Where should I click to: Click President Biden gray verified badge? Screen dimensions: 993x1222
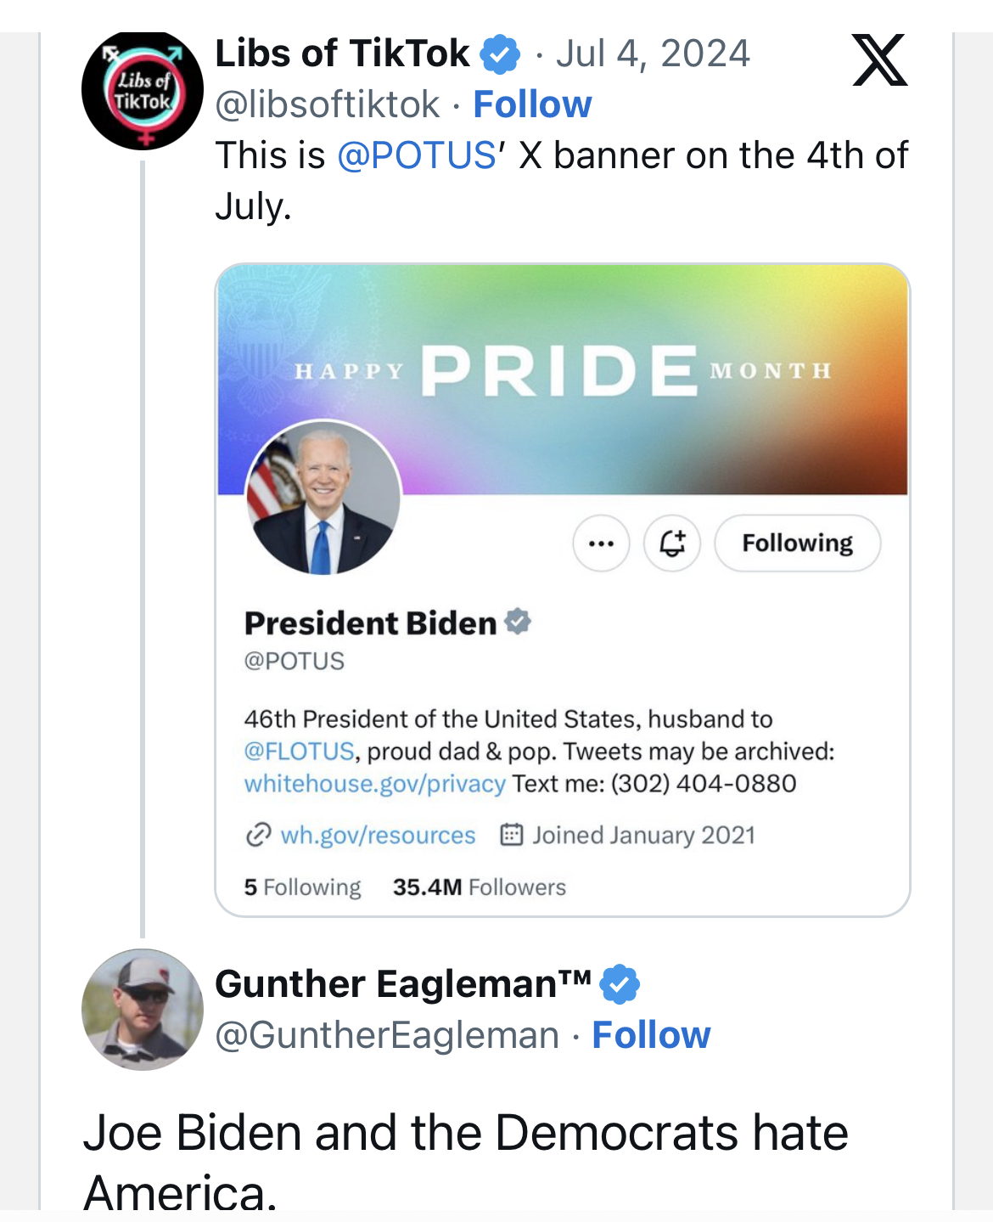point(518,622)
